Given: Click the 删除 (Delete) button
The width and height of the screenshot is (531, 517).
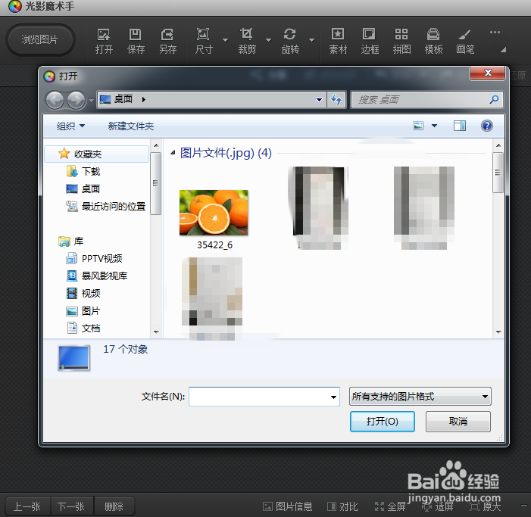Looking at the screenshot, I should [x=114, y=506].
